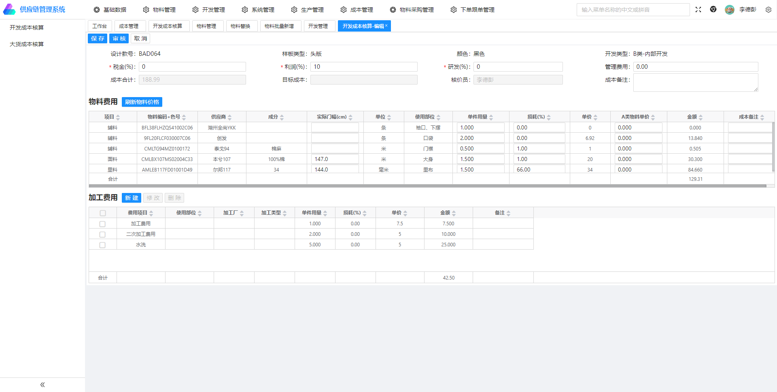Click the supply chain system logo
This screenshot has width=777, height=392.
click(9, 9)
